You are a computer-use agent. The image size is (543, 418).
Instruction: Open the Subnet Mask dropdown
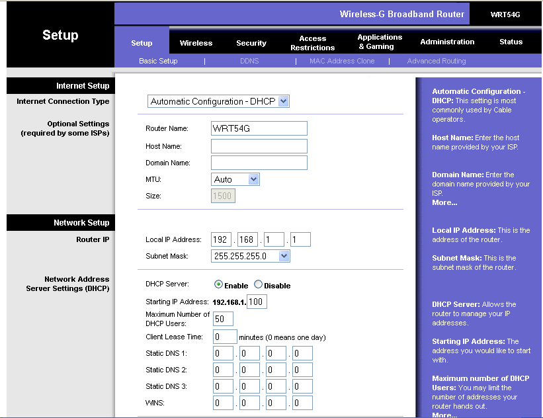[251, 256]
